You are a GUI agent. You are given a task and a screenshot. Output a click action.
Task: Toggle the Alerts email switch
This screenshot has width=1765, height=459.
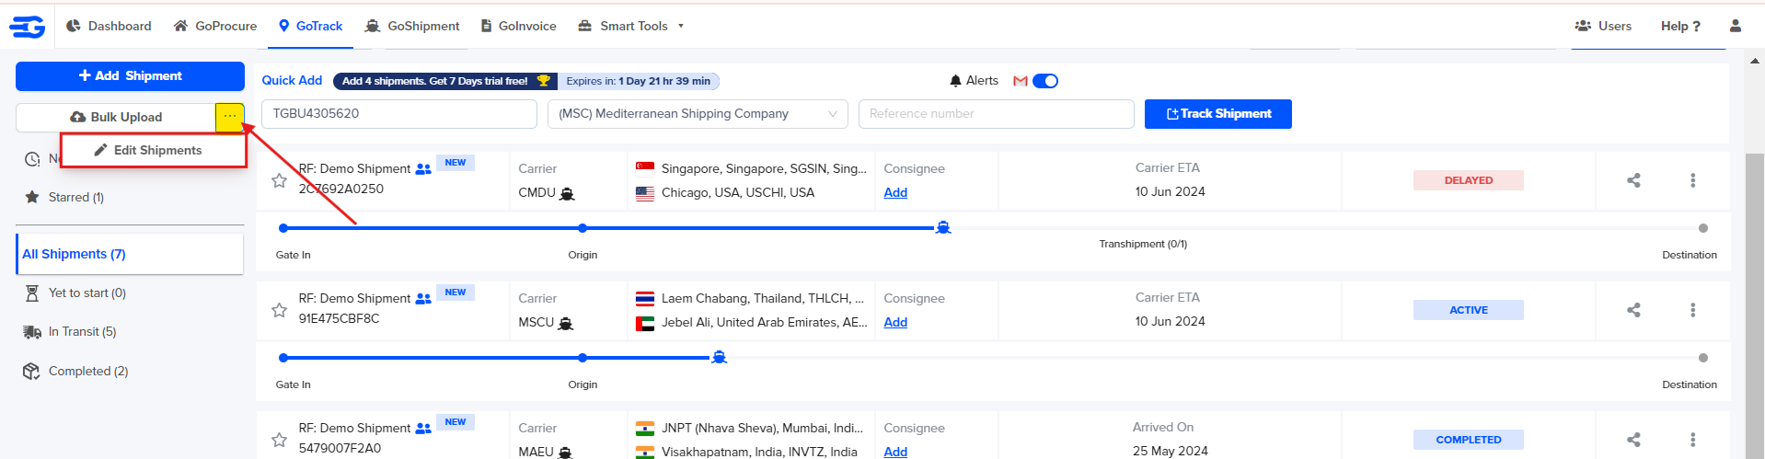pyautogui.click(x=1045, y=81)
